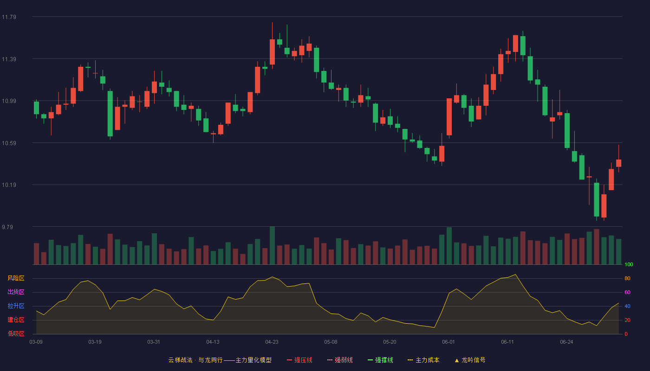Click the blue 40 indicator axis value
The image size is (650, 371).
pos(627,306)
